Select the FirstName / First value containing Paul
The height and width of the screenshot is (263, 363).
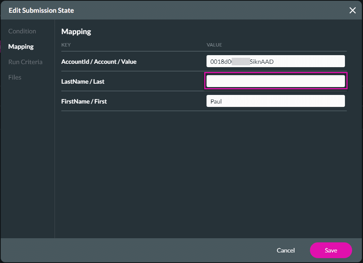276,101
